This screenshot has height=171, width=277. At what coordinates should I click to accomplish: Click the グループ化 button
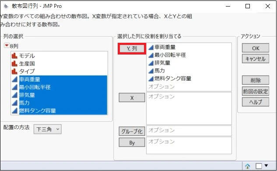(x=132, y=131)
